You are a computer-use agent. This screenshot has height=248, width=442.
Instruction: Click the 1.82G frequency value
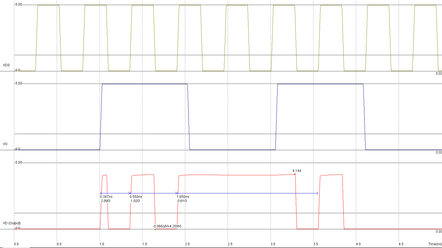(135, 201)
